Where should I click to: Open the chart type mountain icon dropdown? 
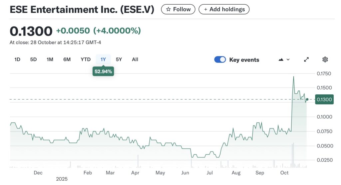[284, 59]
